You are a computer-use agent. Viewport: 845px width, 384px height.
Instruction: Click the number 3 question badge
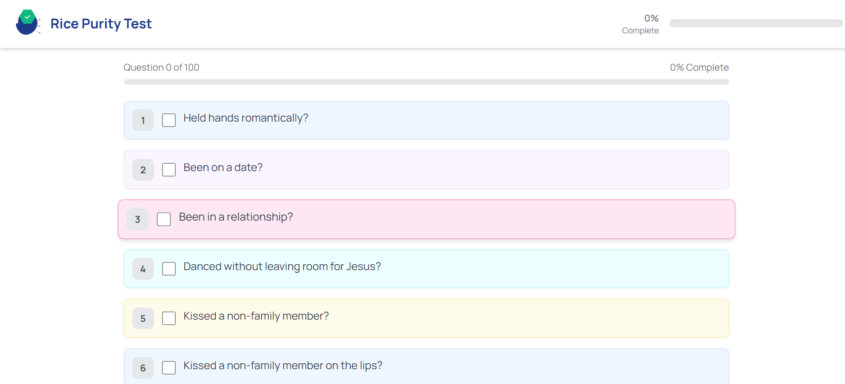click(138, 219)
